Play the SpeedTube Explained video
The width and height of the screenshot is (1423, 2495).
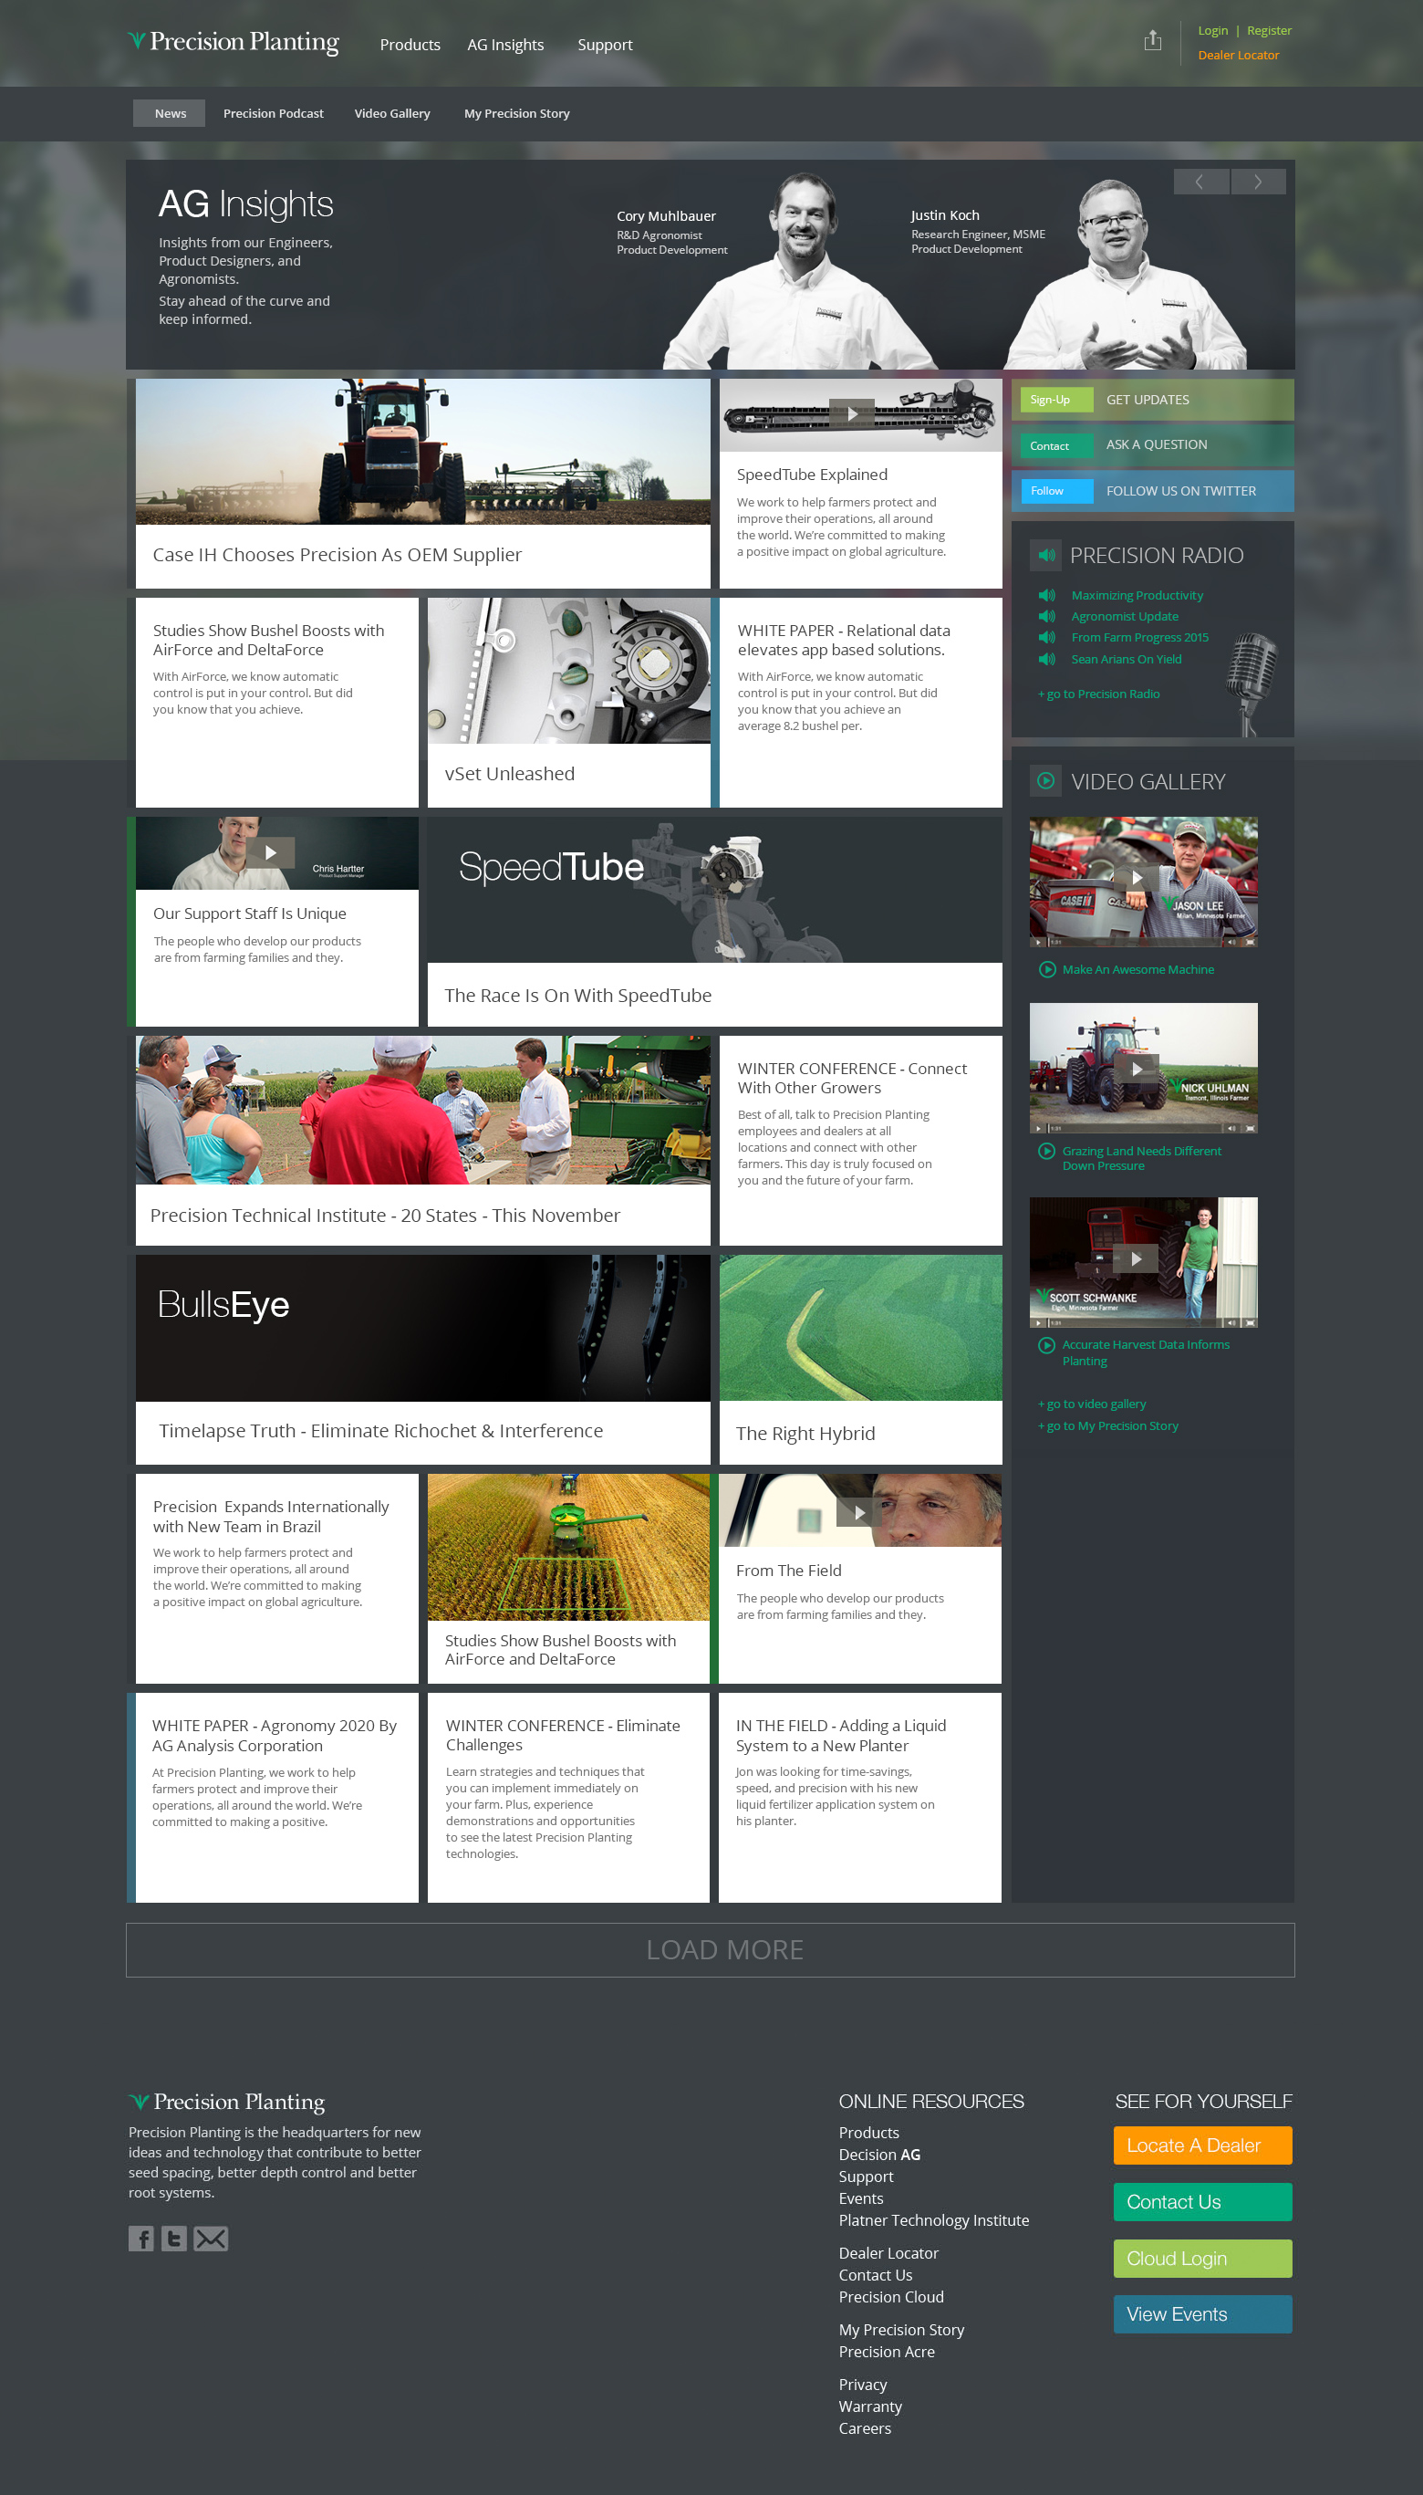point(851,413)
